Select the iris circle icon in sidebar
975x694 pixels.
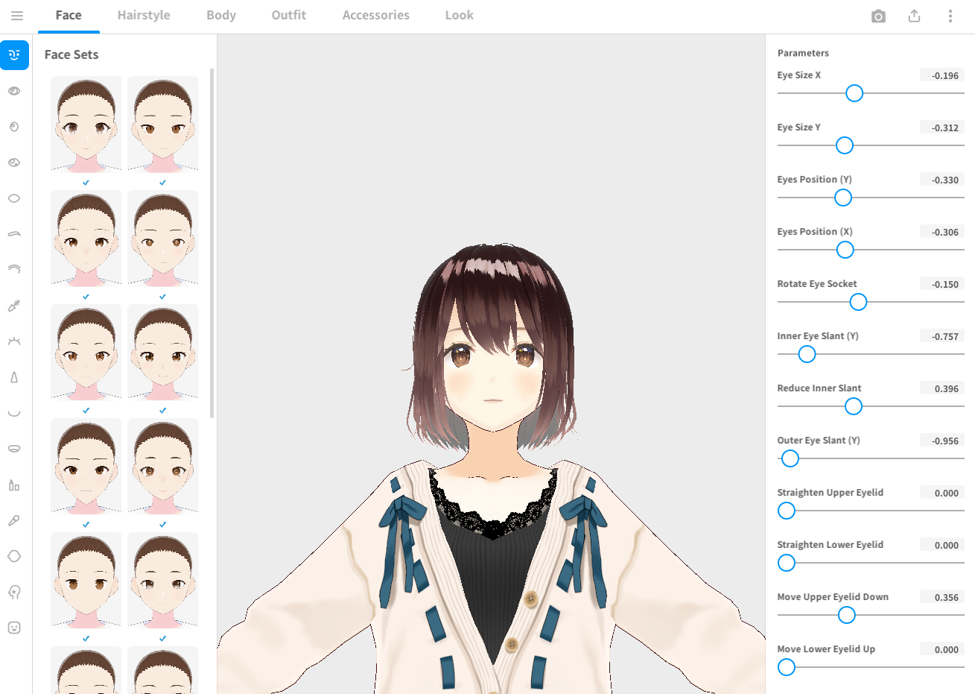pos(14,127)
